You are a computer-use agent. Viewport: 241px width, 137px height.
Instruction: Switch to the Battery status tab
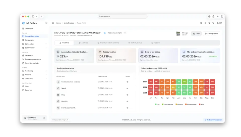135,43
